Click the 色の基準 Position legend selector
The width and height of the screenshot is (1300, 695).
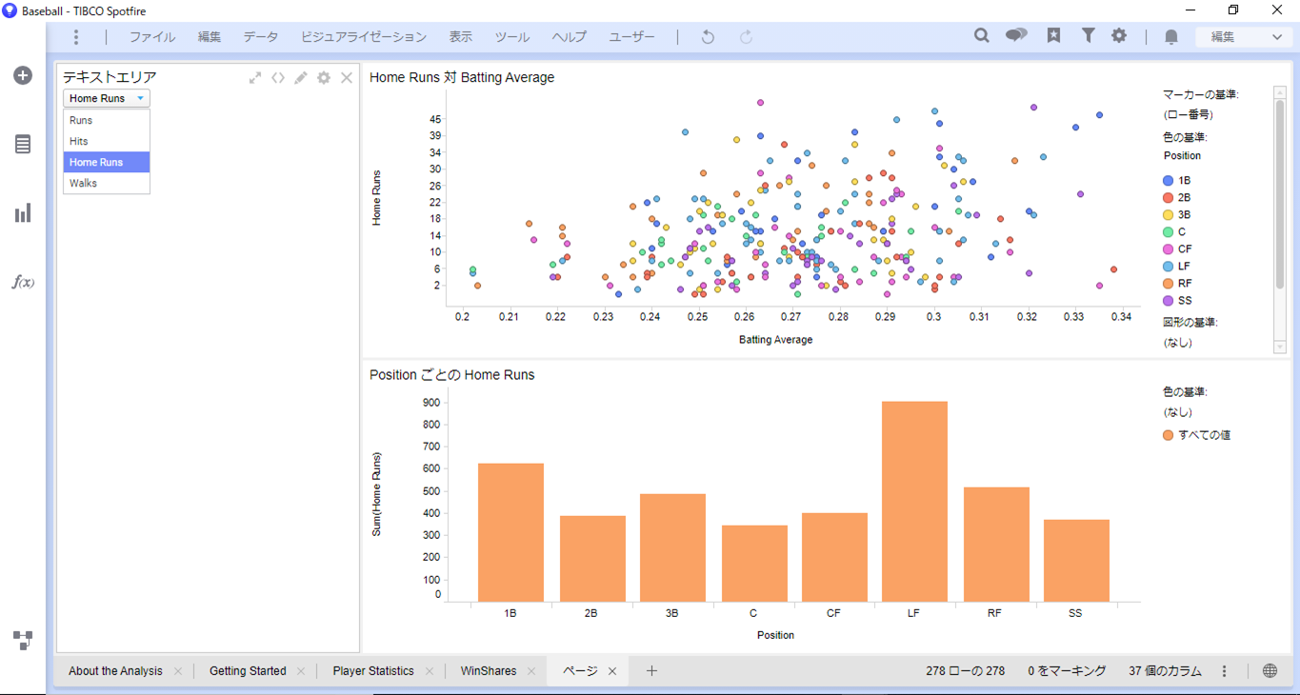tap(1182, 155)
